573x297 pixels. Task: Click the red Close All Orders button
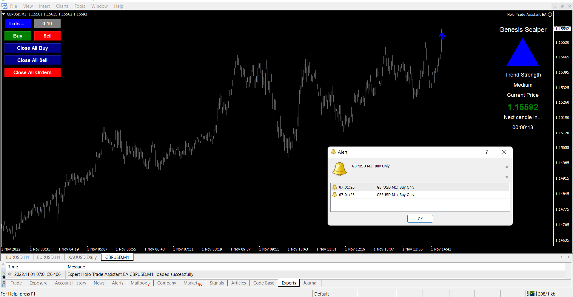33,72
